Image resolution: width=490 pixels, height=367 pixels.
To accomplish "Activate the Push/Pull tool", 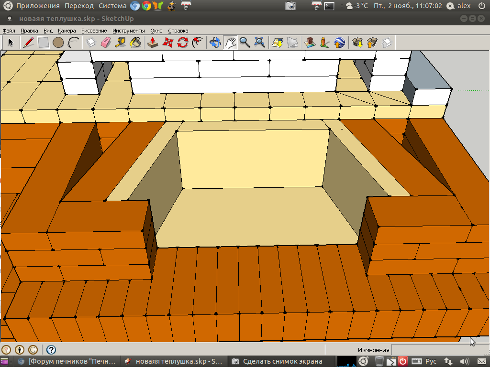I will [x=152, y=43].
